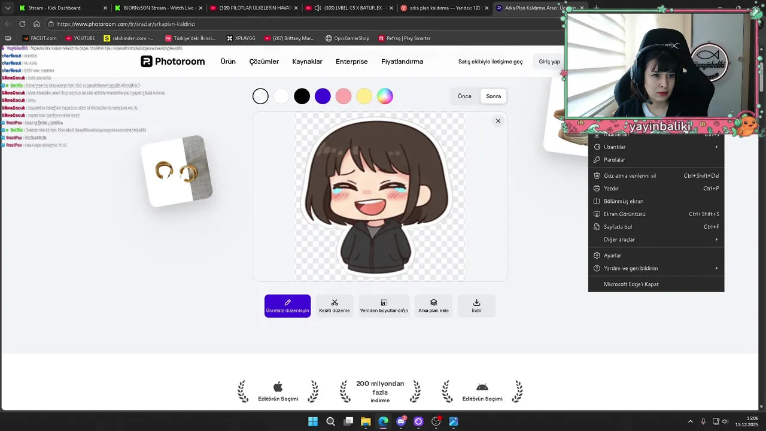Expand the Diğer araçlar submenu
The image size is (766, 431).
(656, 239)
